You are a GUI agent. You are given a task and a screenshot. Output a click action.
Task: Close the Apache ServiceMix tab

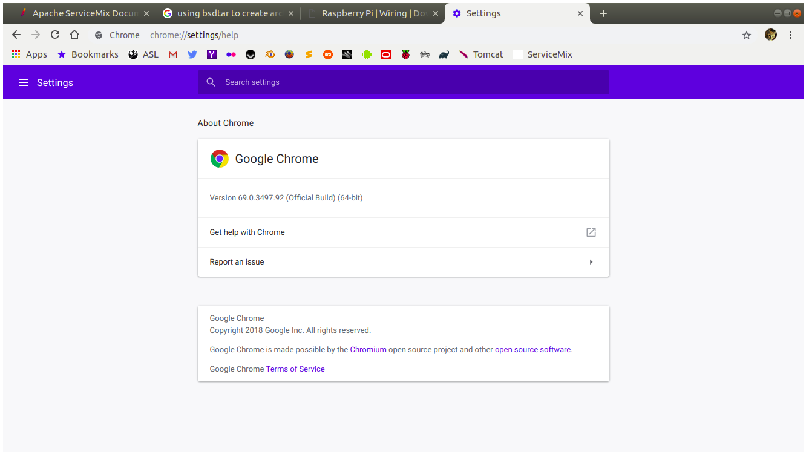coord(146,13)
